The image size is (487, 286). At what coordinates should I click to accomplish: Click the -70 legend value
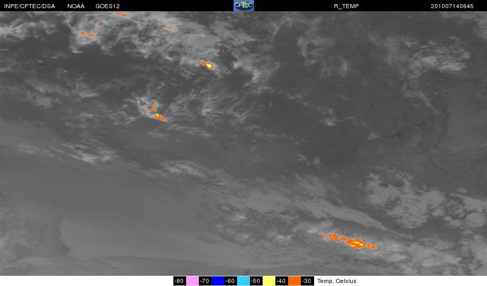204,281
